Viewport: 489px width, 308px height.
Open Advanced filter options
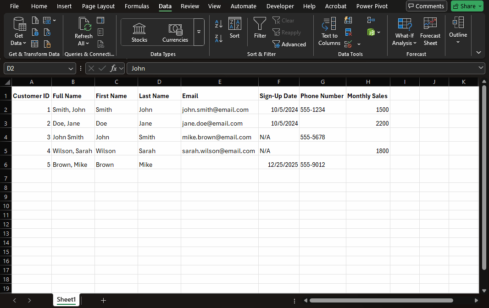289,44
